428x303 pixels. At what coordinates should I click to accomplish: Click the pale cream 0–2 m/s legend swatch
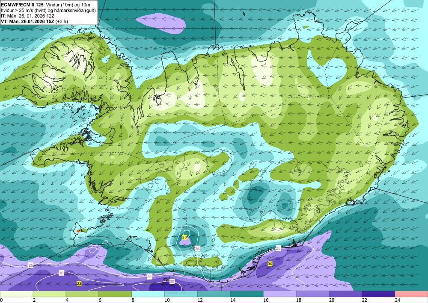[x=16, y=294]
